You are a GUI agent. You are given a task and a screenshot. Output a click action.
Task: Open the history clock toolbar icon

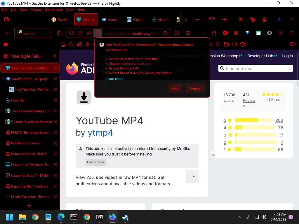(x=177, y=33)
